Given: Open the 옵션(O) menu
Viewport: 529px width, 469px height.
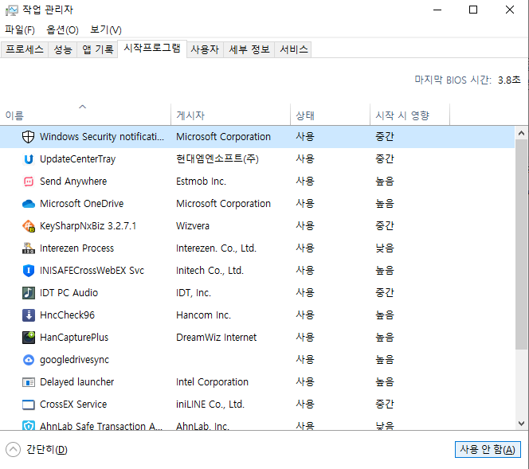Looking at the screenshot, I should coord(62,30).
